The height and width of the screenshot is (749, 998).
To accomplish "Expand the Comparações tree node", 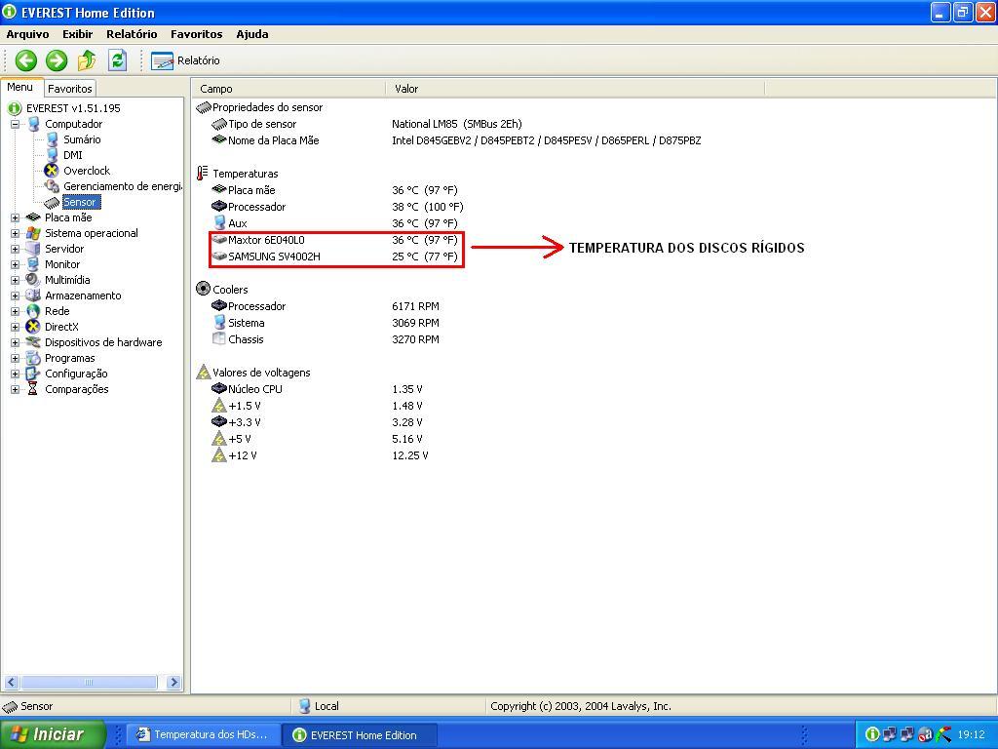I will point(16,390).
